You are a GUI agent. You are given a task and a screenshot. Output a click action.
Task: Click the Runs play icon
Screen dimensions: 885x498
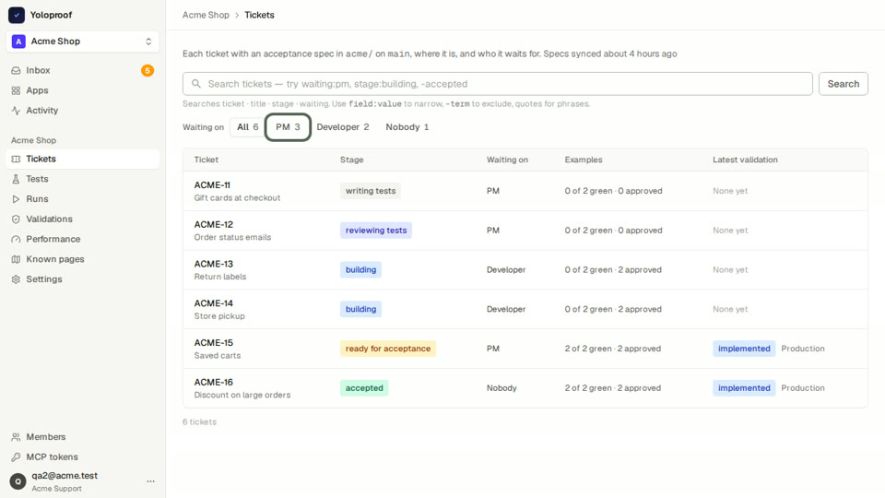click(x=16, y=199)
